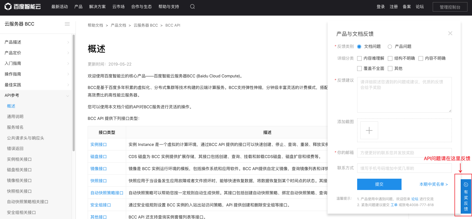Open the 帮助与支持 top menu
This screenshot has height=219, width=472.
click(169, 7)
